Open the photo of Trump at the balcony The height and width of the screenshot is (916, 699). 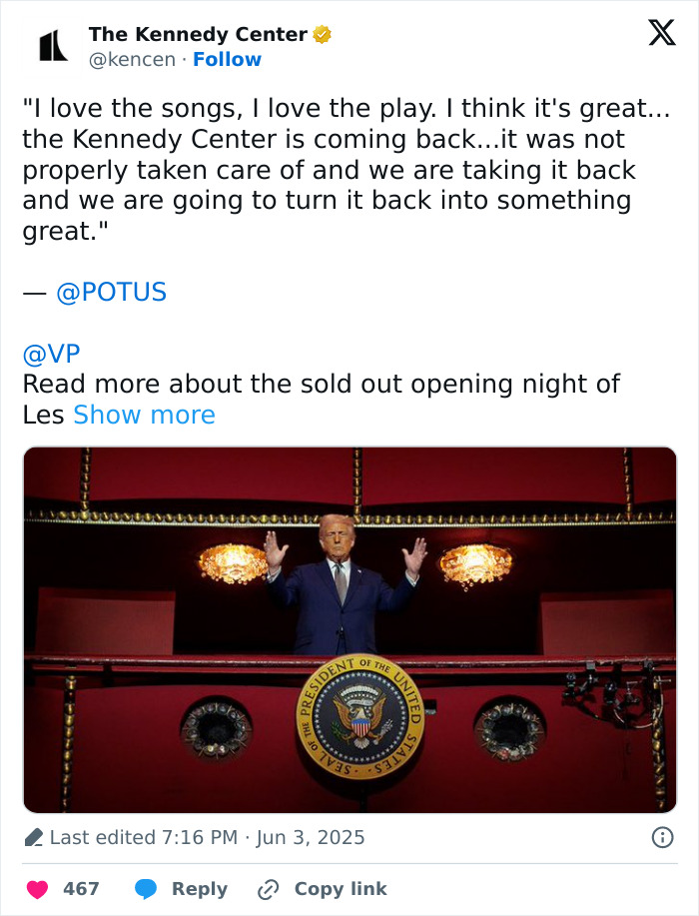[349, 628]
